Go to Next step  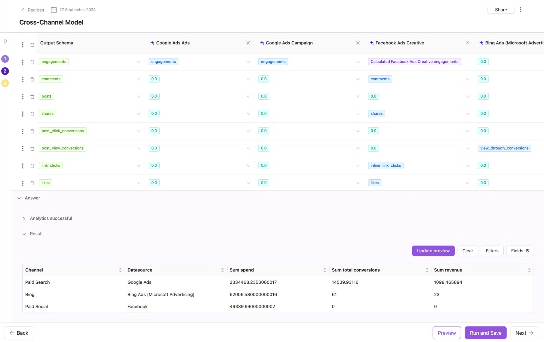pos(524,333)
